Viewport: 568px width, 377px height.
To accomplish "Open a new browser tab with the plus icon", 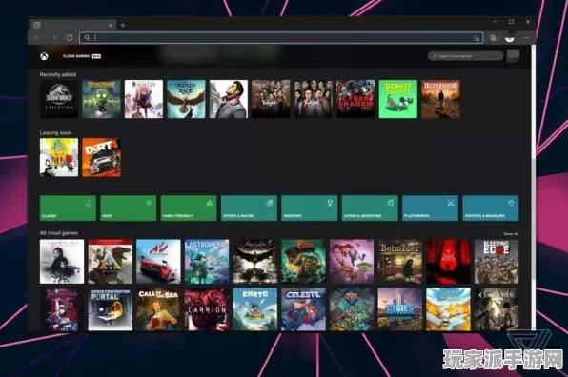I will pyautogui.click(x=123, y=26).
